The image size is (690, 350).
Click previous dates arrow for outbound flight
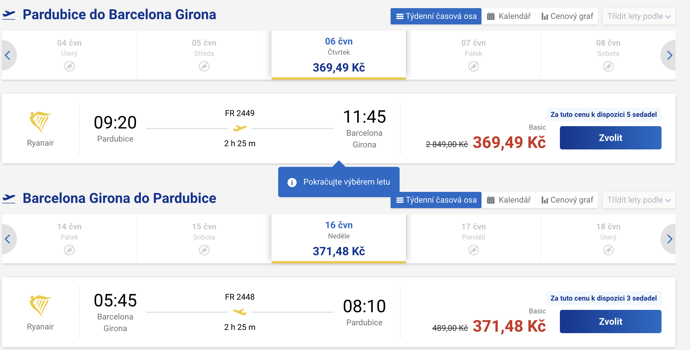pyautogui.click(x=8, y=55)
